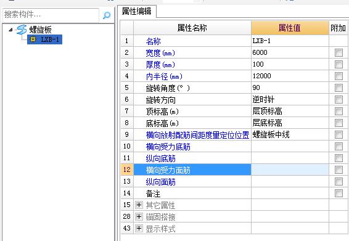The height and width of the screenshot is (241, 349).
Task: Click the 属性名称 column header
Action: pyautogui.click(x=192, y=28)
